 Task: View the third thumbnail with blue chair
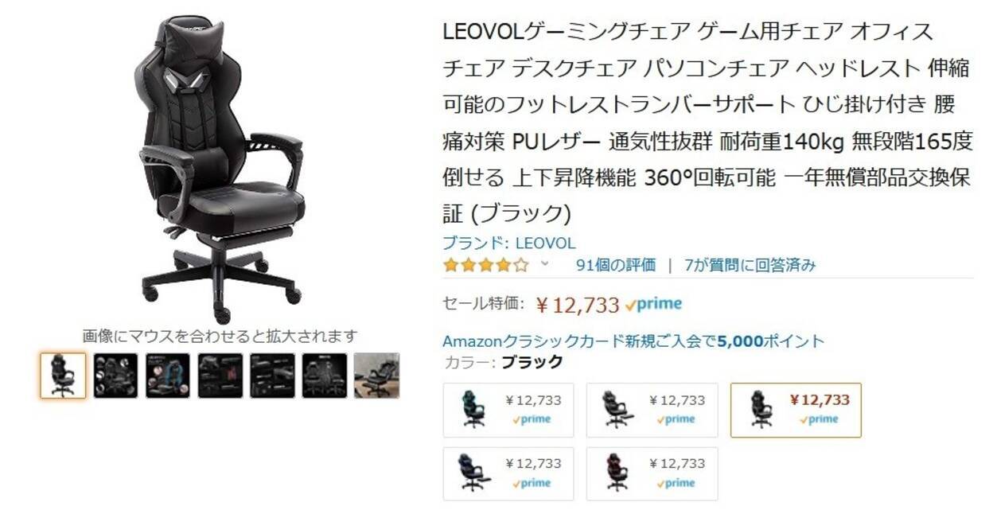(167, 376)
